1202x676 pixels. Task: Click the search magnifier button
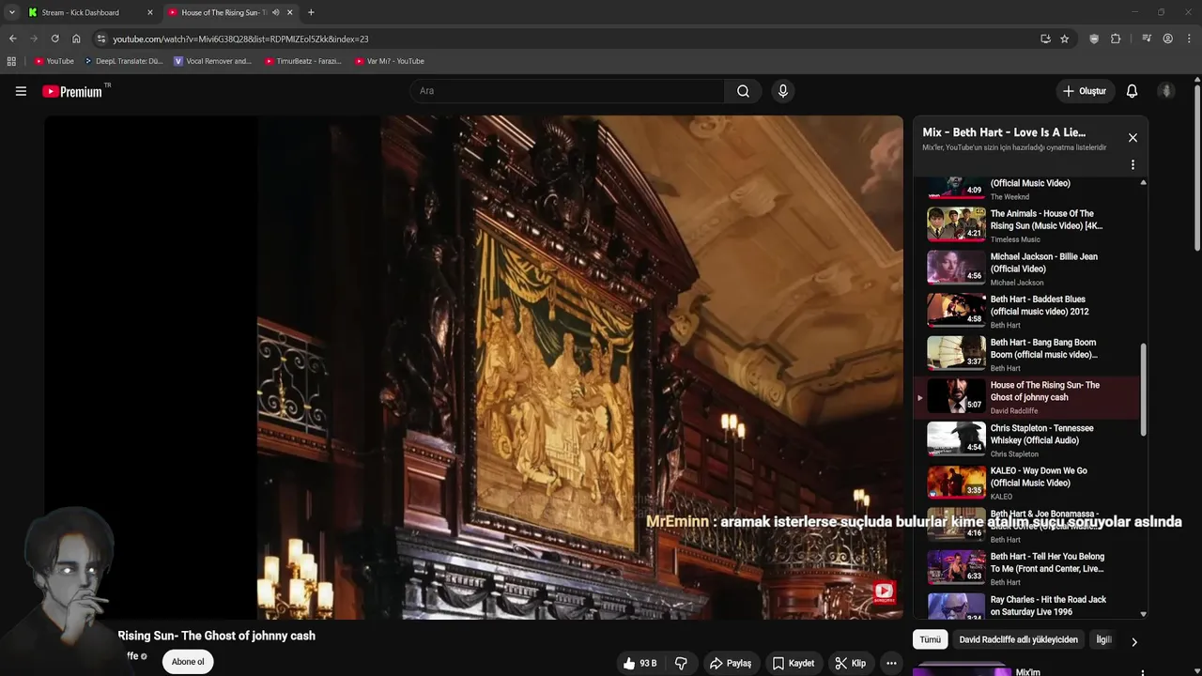coord(743,91)
